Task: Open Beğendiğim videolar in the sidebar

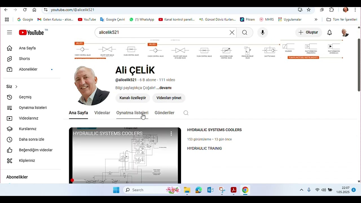Action: (32, 150)
